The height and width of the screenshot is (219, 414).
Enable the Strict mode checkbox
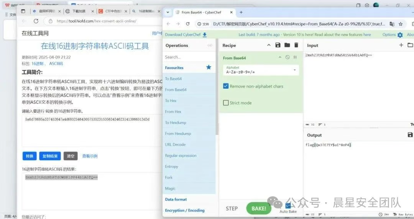pos(226,103)
